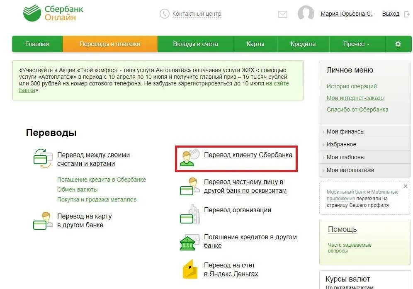This screenshot has width=413, height=289.
Task: Open Перевод на счет в Яндекс.Деньгах
Action: click(231, 270)
